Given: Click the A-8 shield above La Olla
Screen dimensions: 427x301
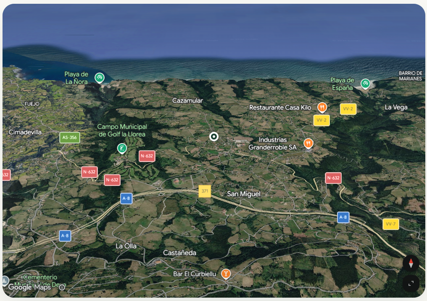Looking at the screenshot, I should click(65, 236).
